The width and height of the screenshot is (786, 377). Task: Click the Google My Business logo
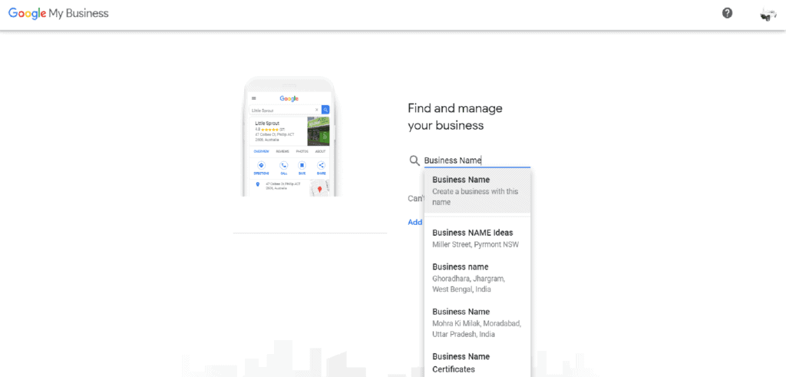coord(58,14)
